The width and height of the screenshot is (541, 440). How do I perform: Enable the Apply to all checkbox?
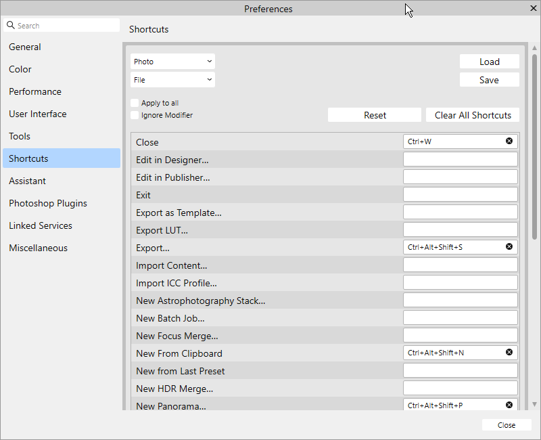(x=134, y=103)
